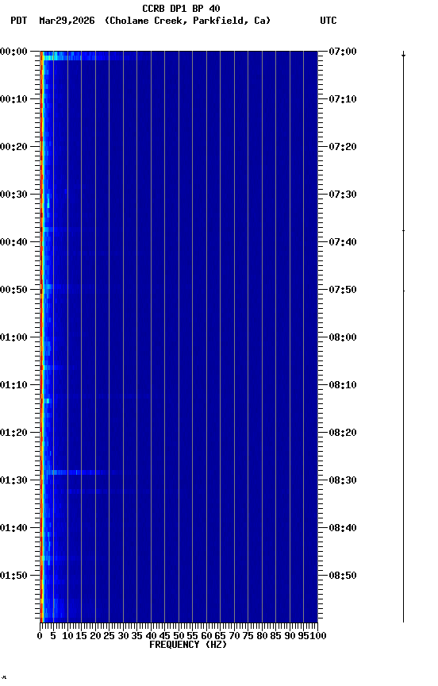Click the seismogram trace spike near 07:00 UTC
The height and width of the screenshot is (686, 438).
click(403, 55)
